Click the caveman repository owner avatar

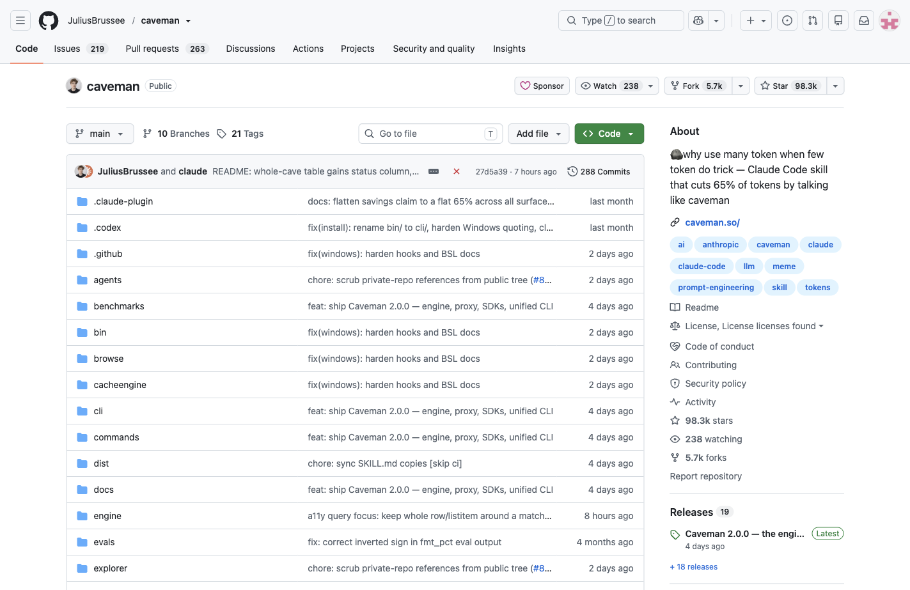point(74,86)
